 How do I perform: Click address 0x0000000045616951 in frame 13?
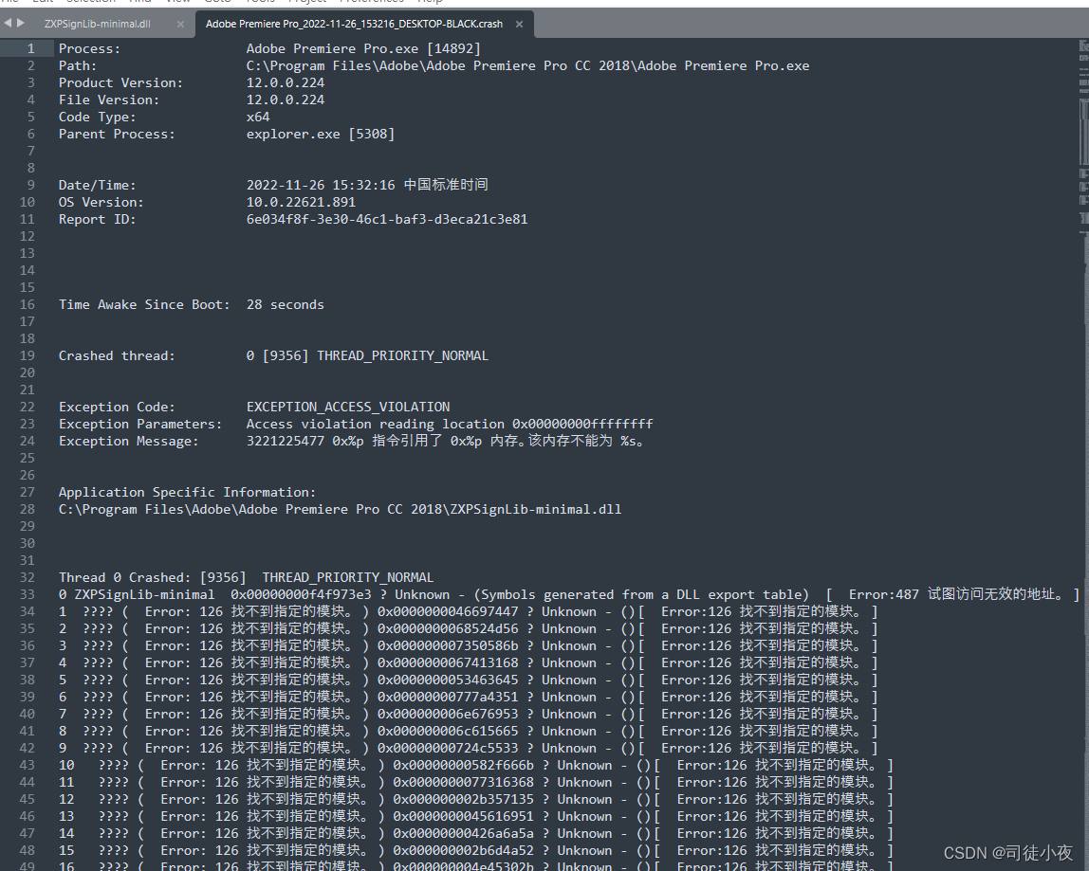pyautogui.click(x=463, y=816)
